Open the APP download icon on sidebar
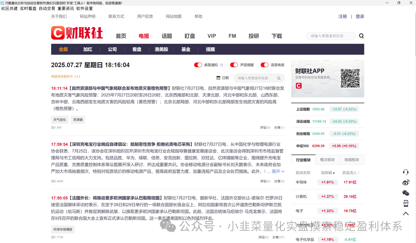Screen dimensions: 416x243 406,203
